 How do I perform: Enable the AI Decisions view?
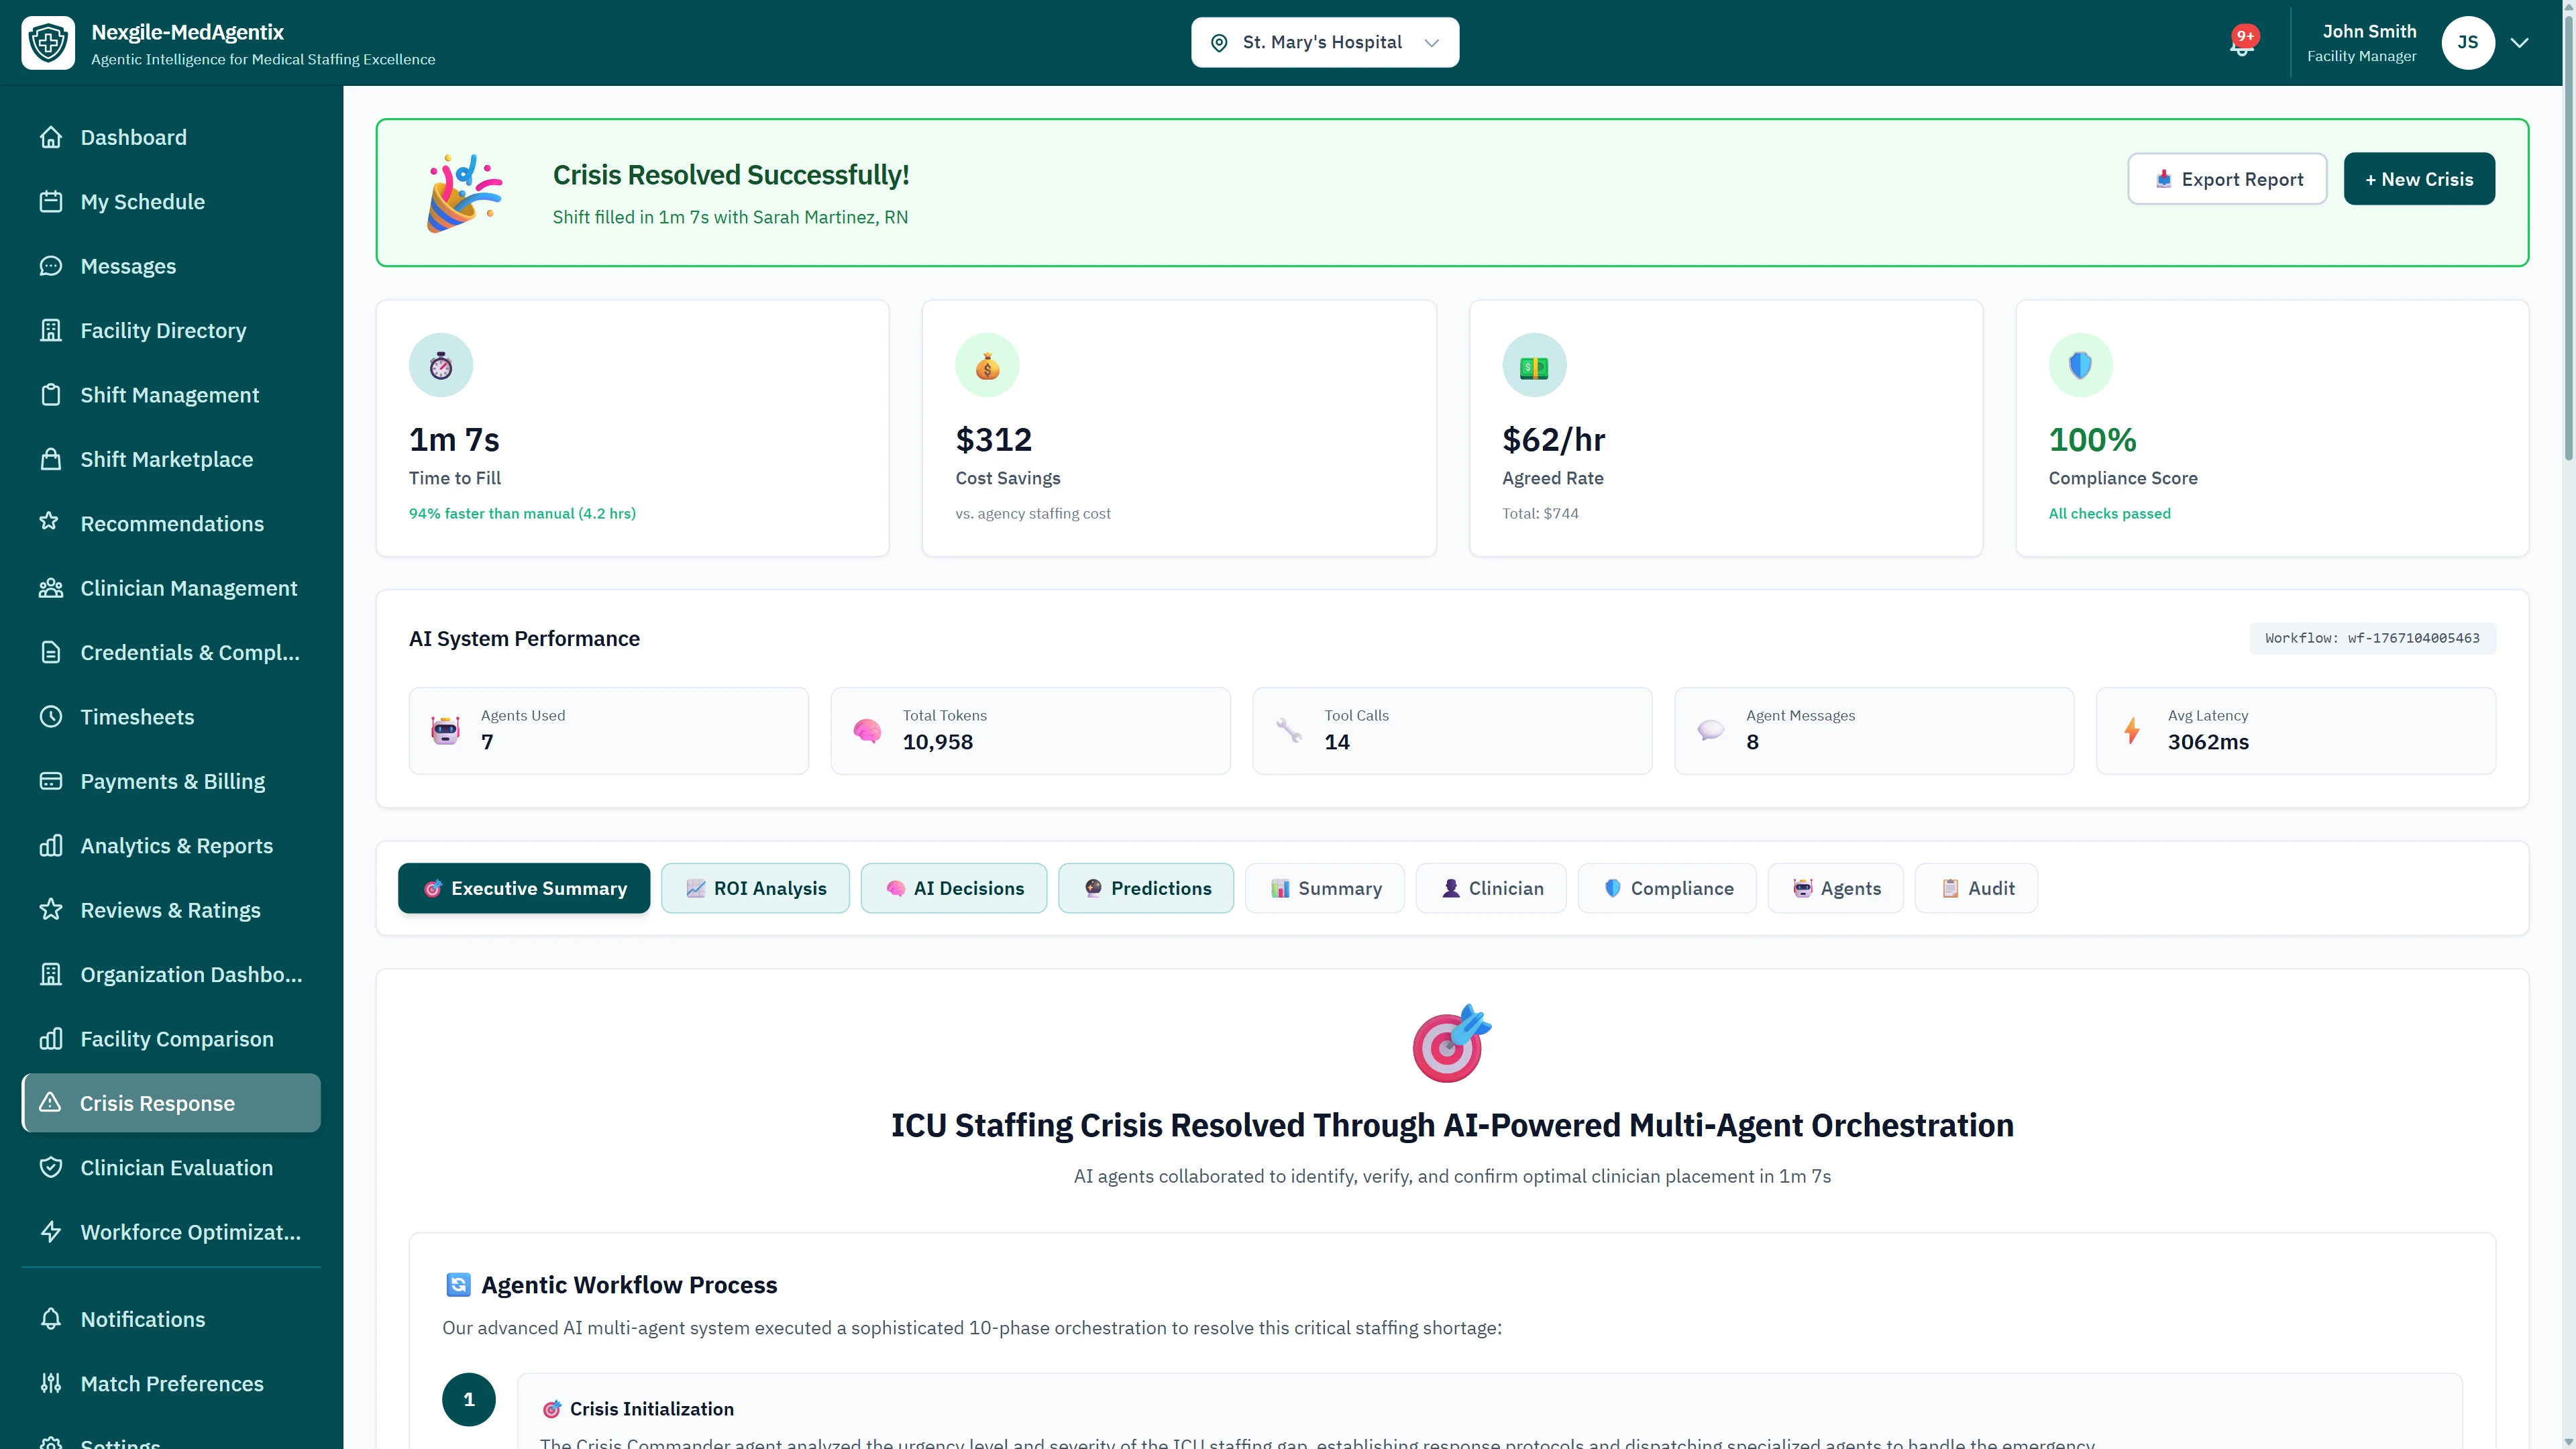point(953,888)
